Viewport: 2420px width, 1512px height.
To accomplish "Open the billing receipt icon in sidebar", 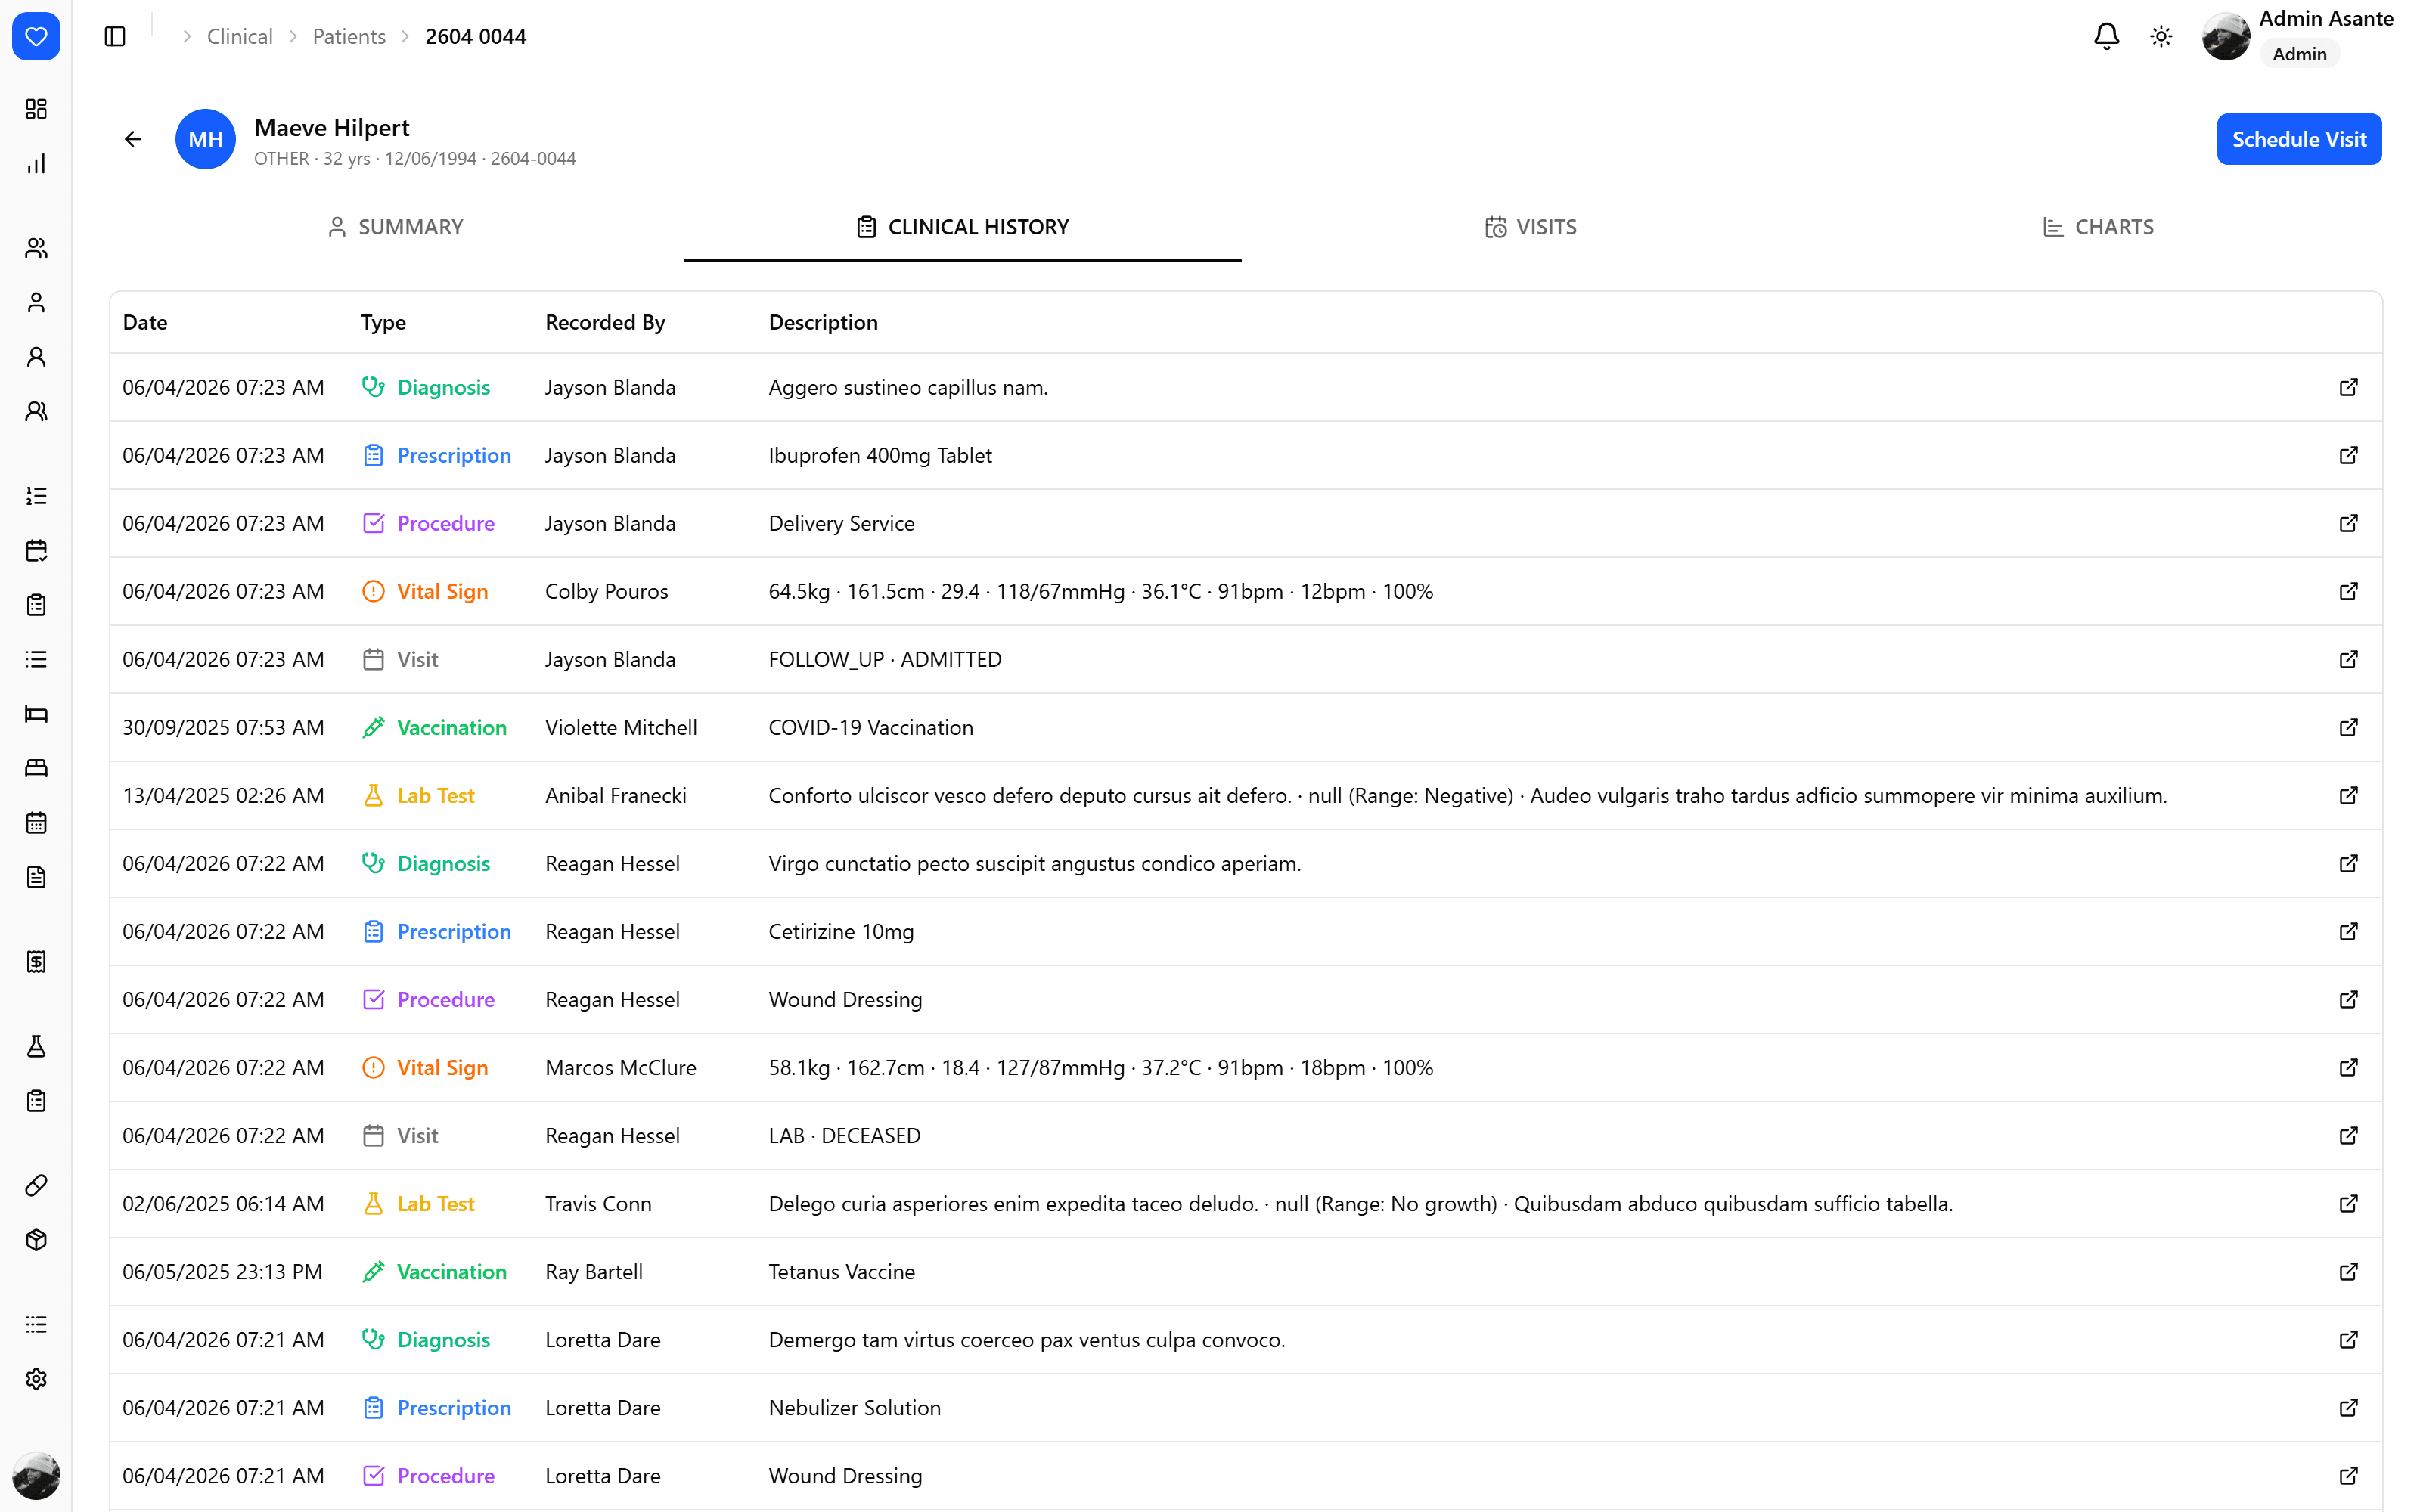I will pyautogui.click(x=36, y=962).
